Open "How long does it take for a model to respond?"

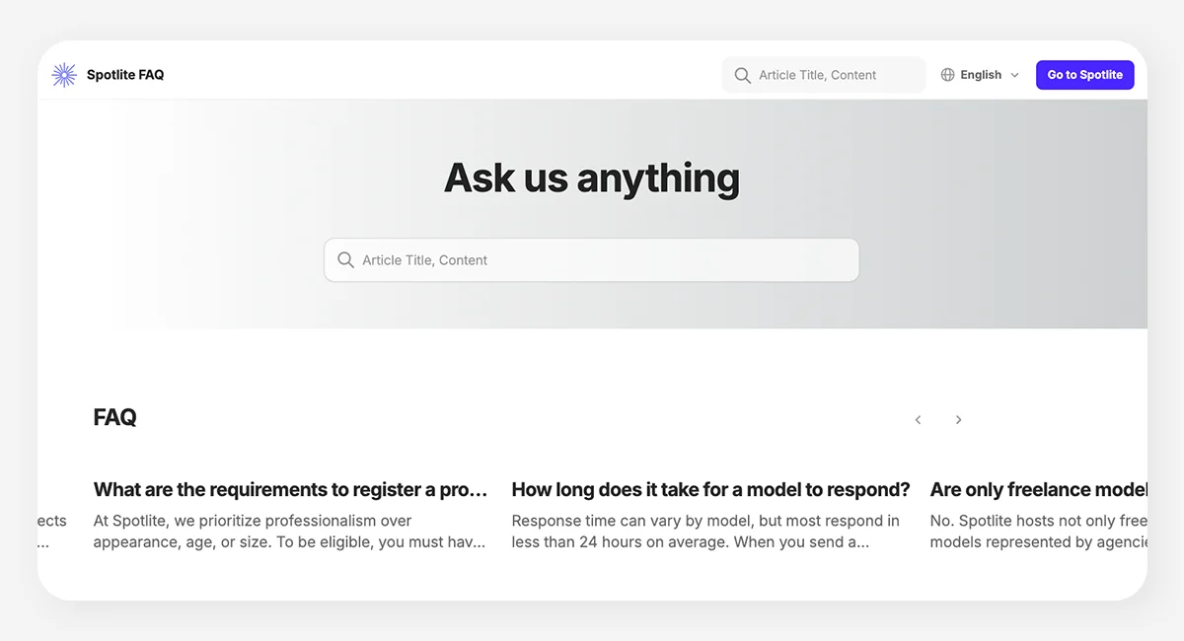709,513
